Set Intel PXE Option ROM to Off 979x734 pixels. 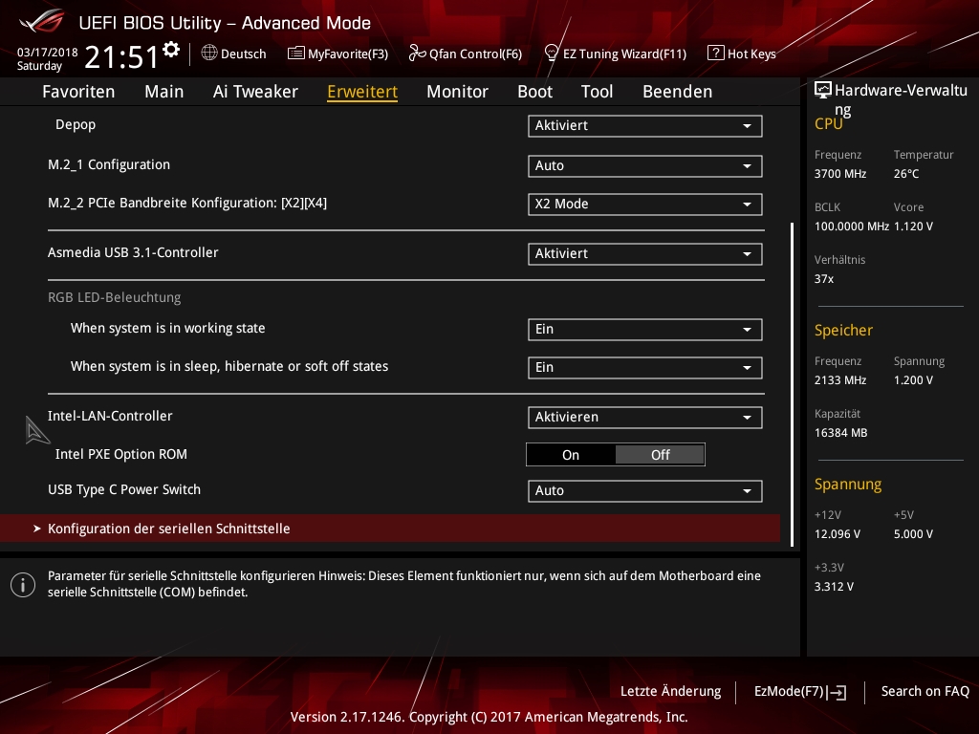(660, 455)
